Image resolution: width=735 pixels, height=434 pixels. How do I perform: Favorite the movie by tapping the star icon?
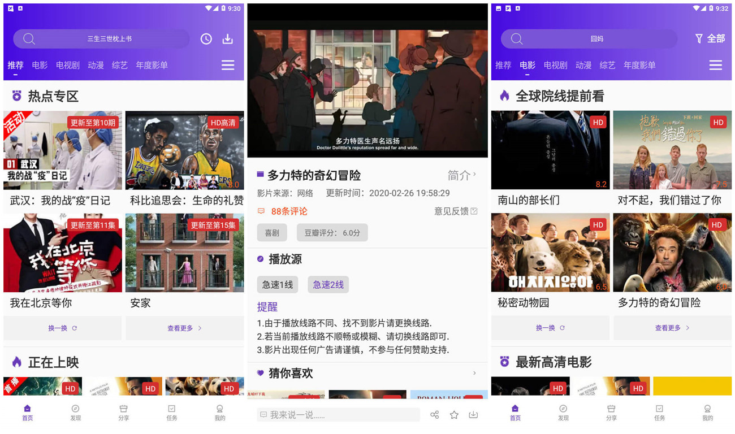tap(454, 414)
